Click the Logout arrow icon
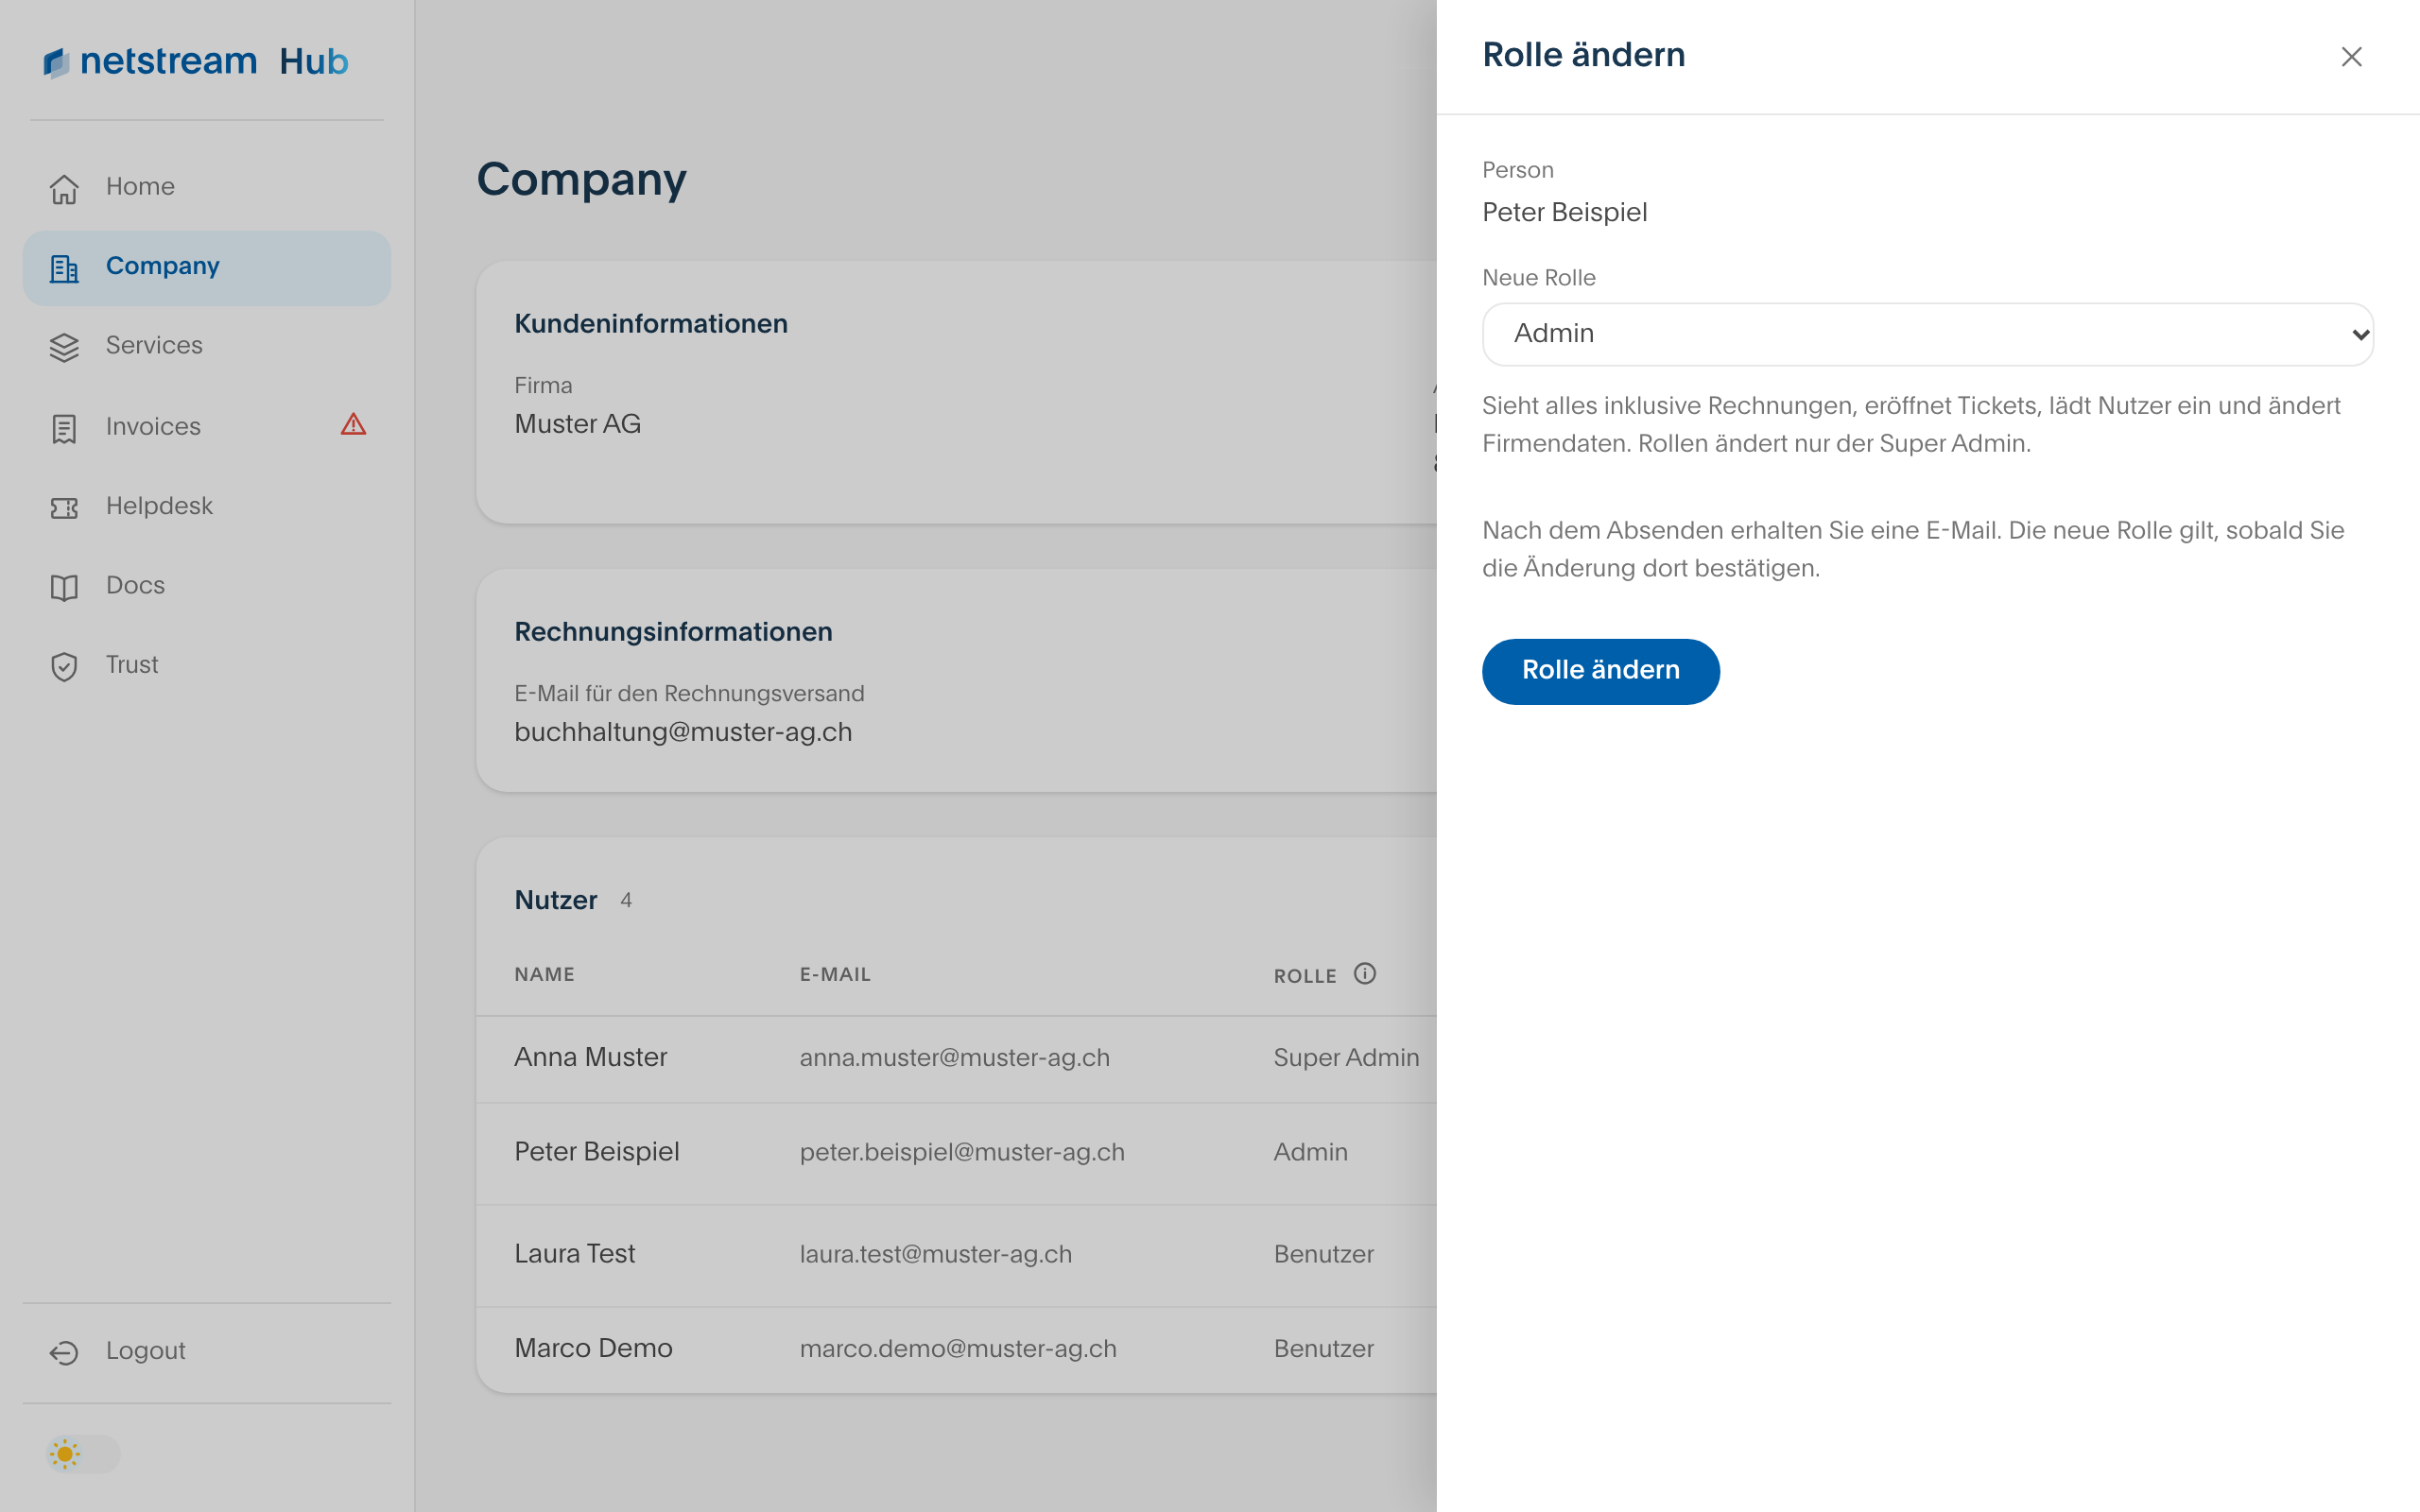Screen dimensions: 2420x1512 pos(64,1352)
